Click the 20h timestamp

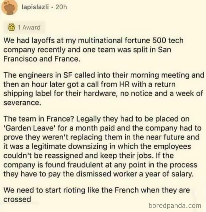coord(61,7)
